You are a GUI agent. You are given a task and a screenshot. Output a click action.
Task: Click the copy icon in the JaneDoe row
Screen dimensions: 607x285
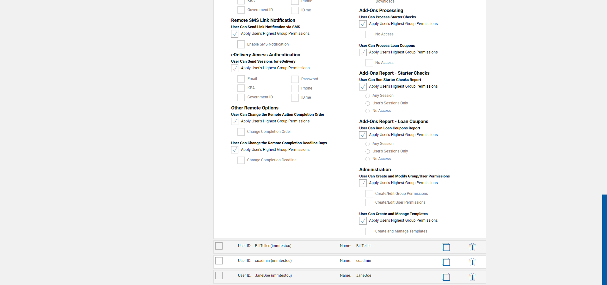[x=446, y=277]
